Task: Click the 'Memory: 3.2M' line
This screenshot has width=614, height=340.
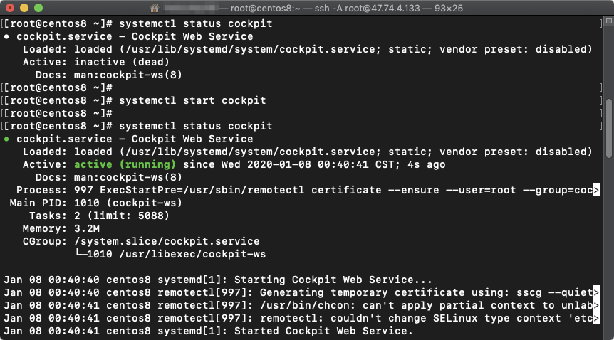Action: tap(61, 228)
